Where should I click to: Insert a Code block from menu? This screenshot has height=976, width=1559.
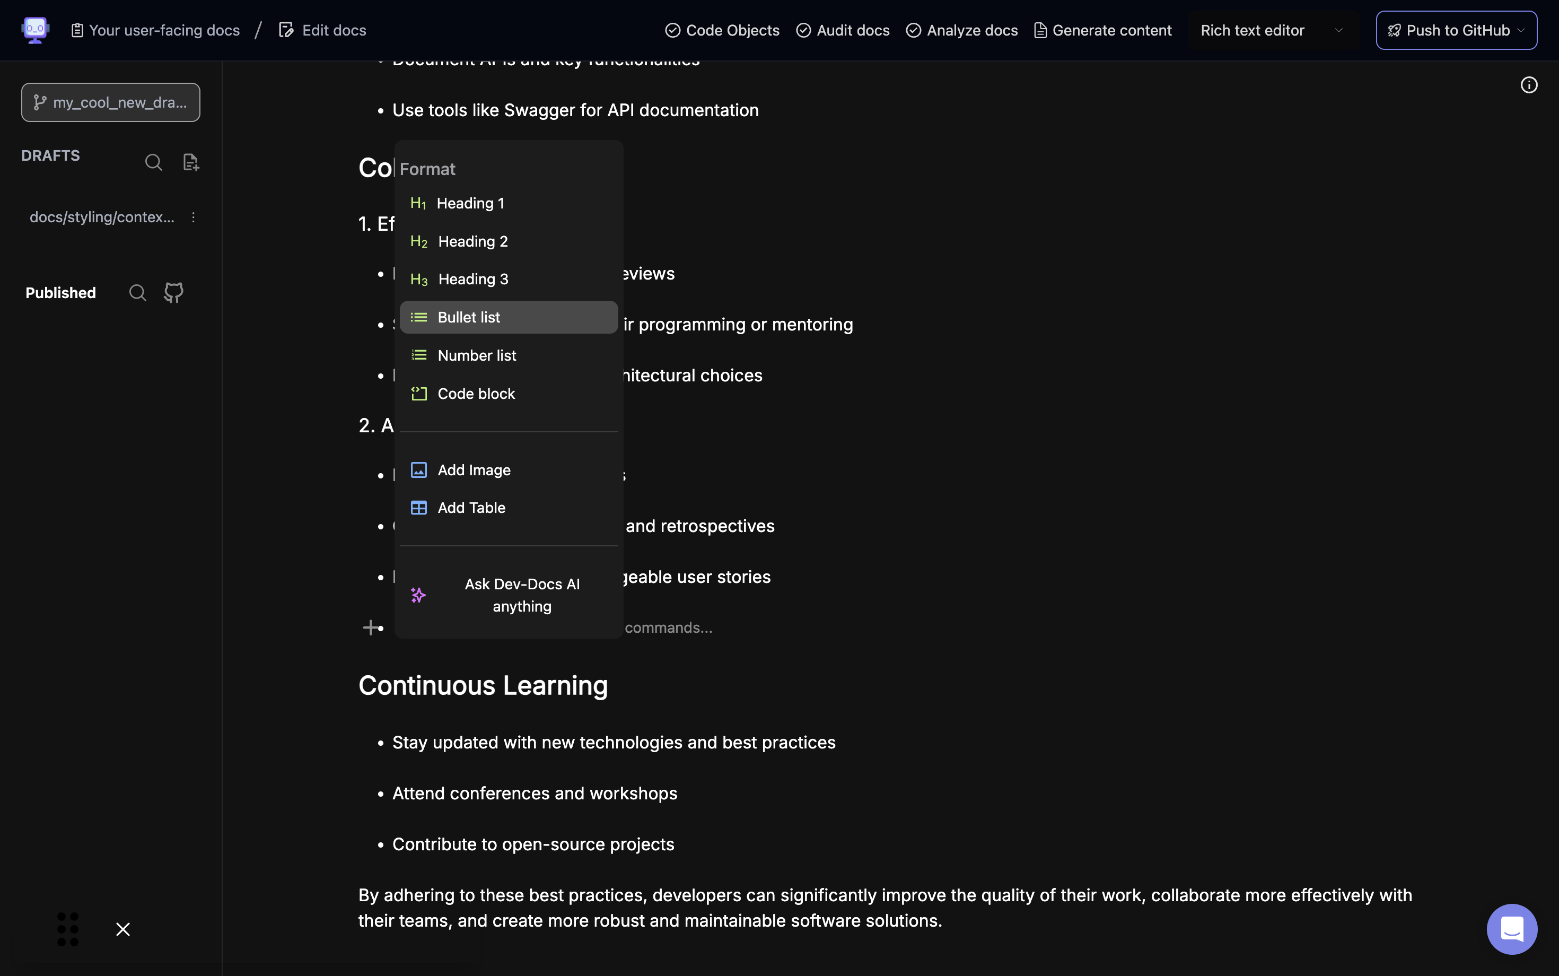pyautogui.click(x=476, y=394)
